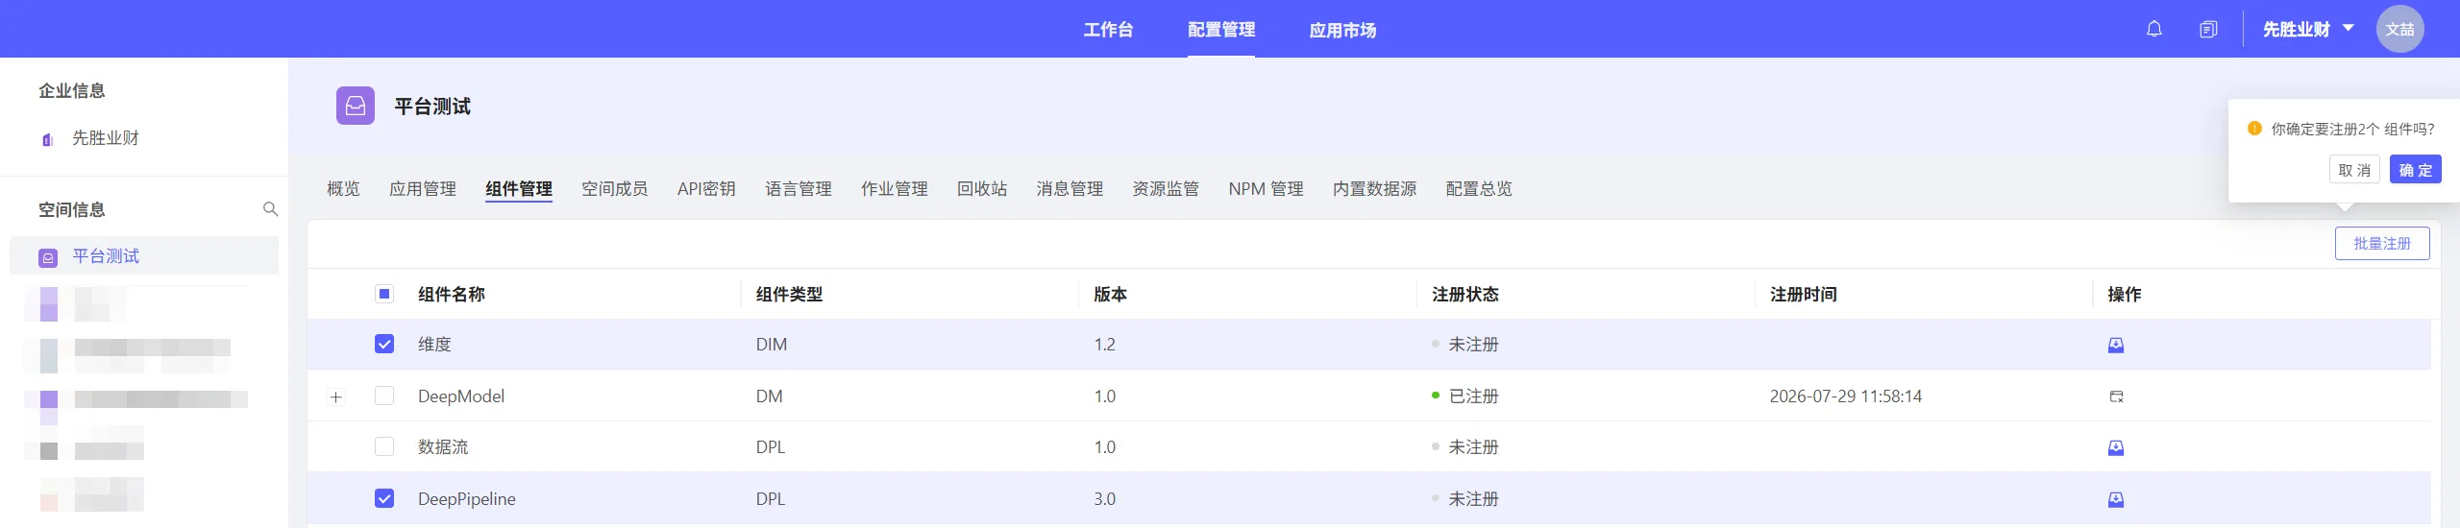Confirm registration with 确定 button
This screenshot has width=2460, height=528.
(x=2416, y=170)
